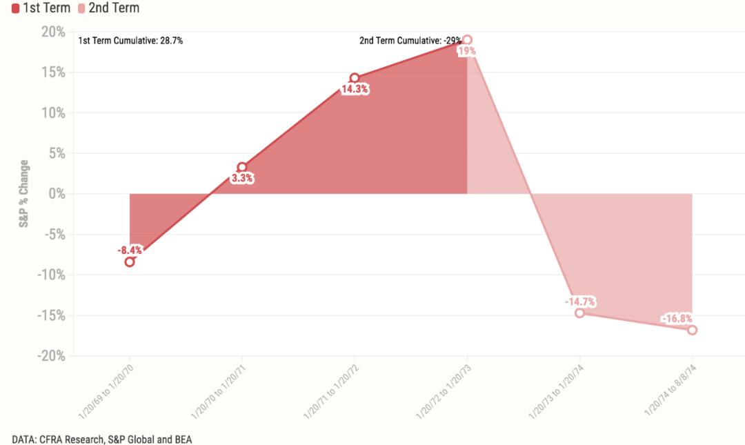The height and width of the screenshot is (445, 745).
Task: Click the S&P % Change axis title
Action: point(25,194)
